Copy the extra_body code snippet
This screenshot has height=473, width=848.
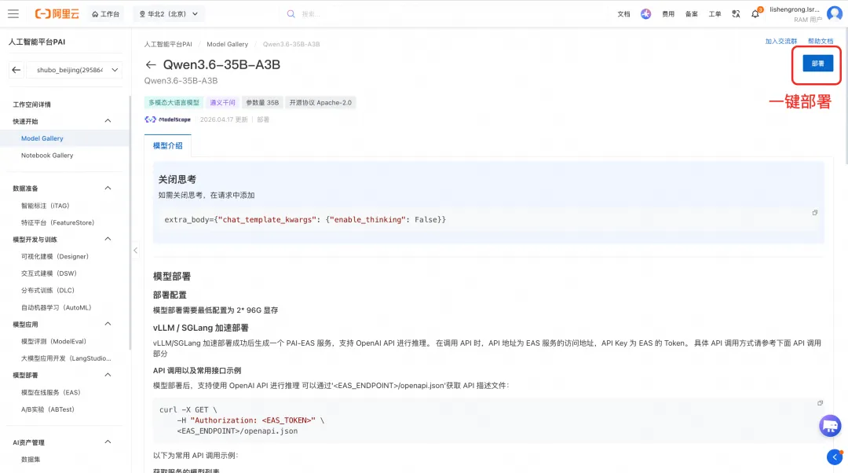point(814,213)
